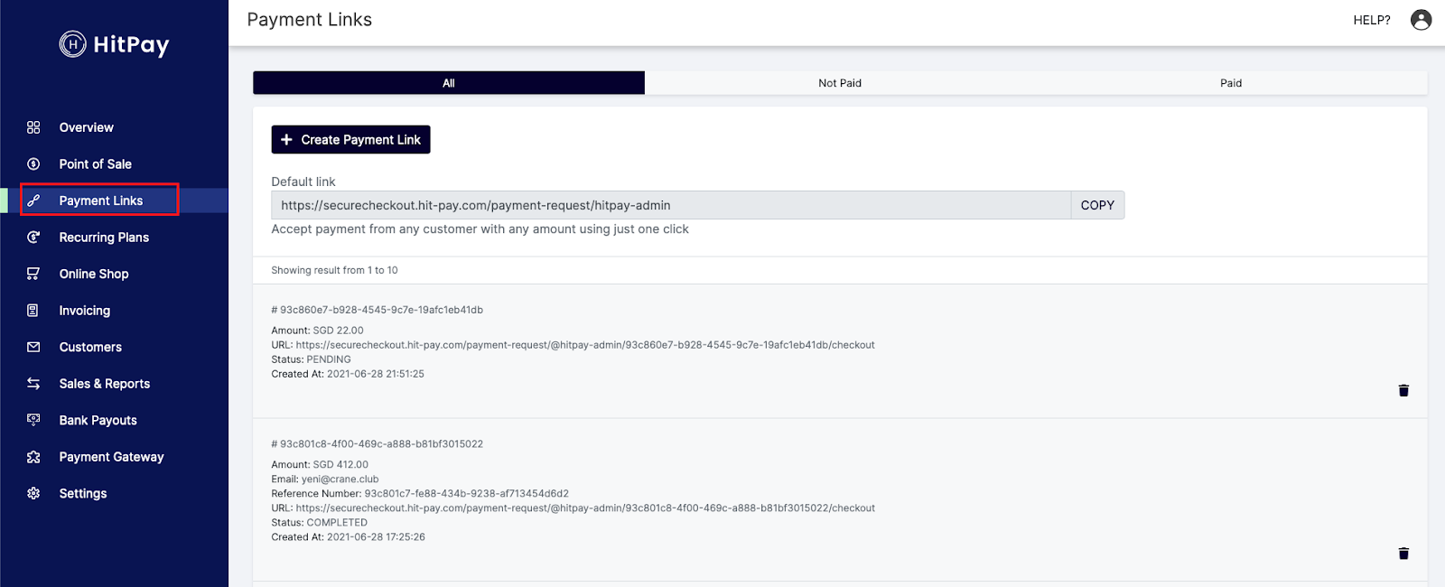The height and width of the screenshot is (587, 1445).
Task: Copy the default payment link
Action: tap(1097, 205)
